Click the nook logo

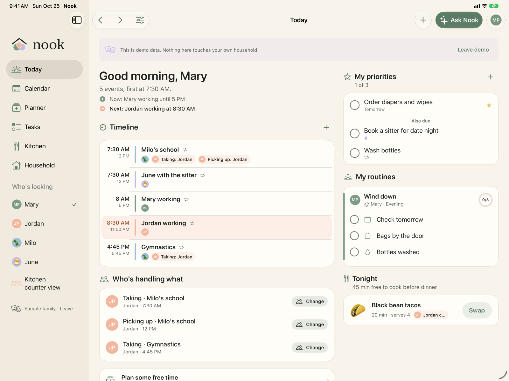click(38, 44)
